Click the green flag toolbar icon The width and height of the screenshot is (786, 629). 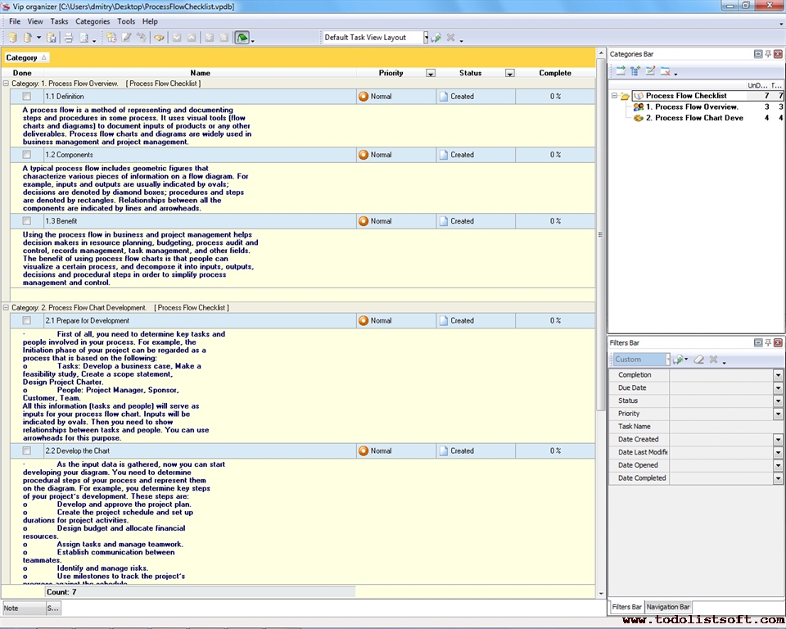point(242,38)
